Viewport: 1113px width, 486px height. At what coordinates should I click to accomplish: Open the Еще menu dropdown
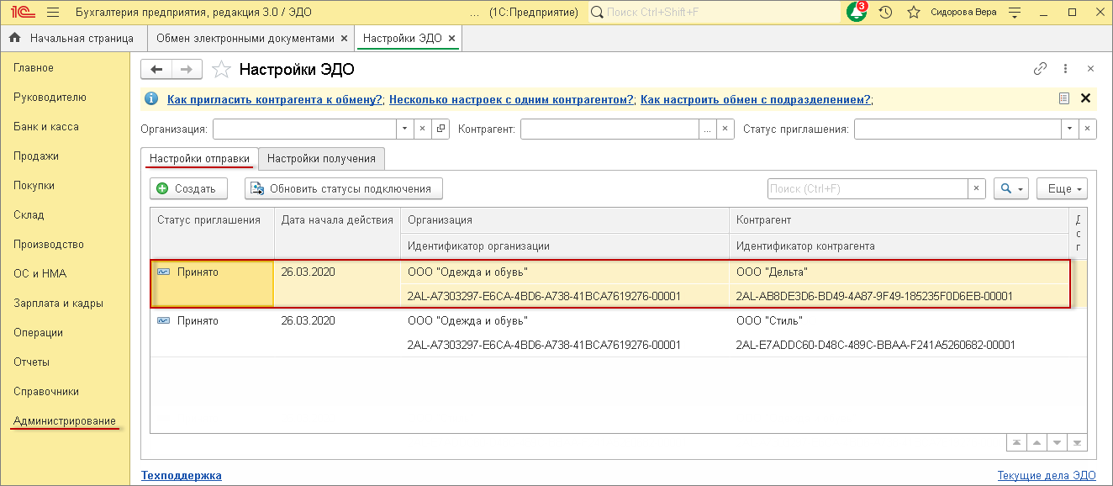(x=1062, y=189)
